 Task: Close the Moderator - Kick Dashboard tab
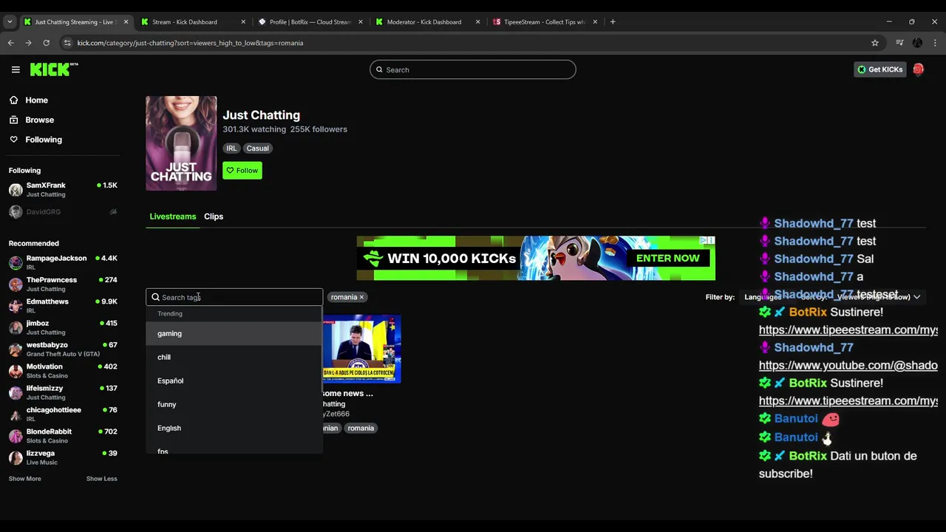click(x=478, y=21)
